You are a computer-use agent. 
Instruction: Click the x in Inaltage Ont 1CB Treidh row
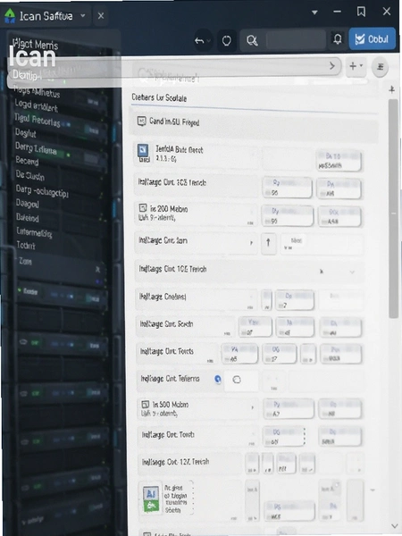click(321, 272)
